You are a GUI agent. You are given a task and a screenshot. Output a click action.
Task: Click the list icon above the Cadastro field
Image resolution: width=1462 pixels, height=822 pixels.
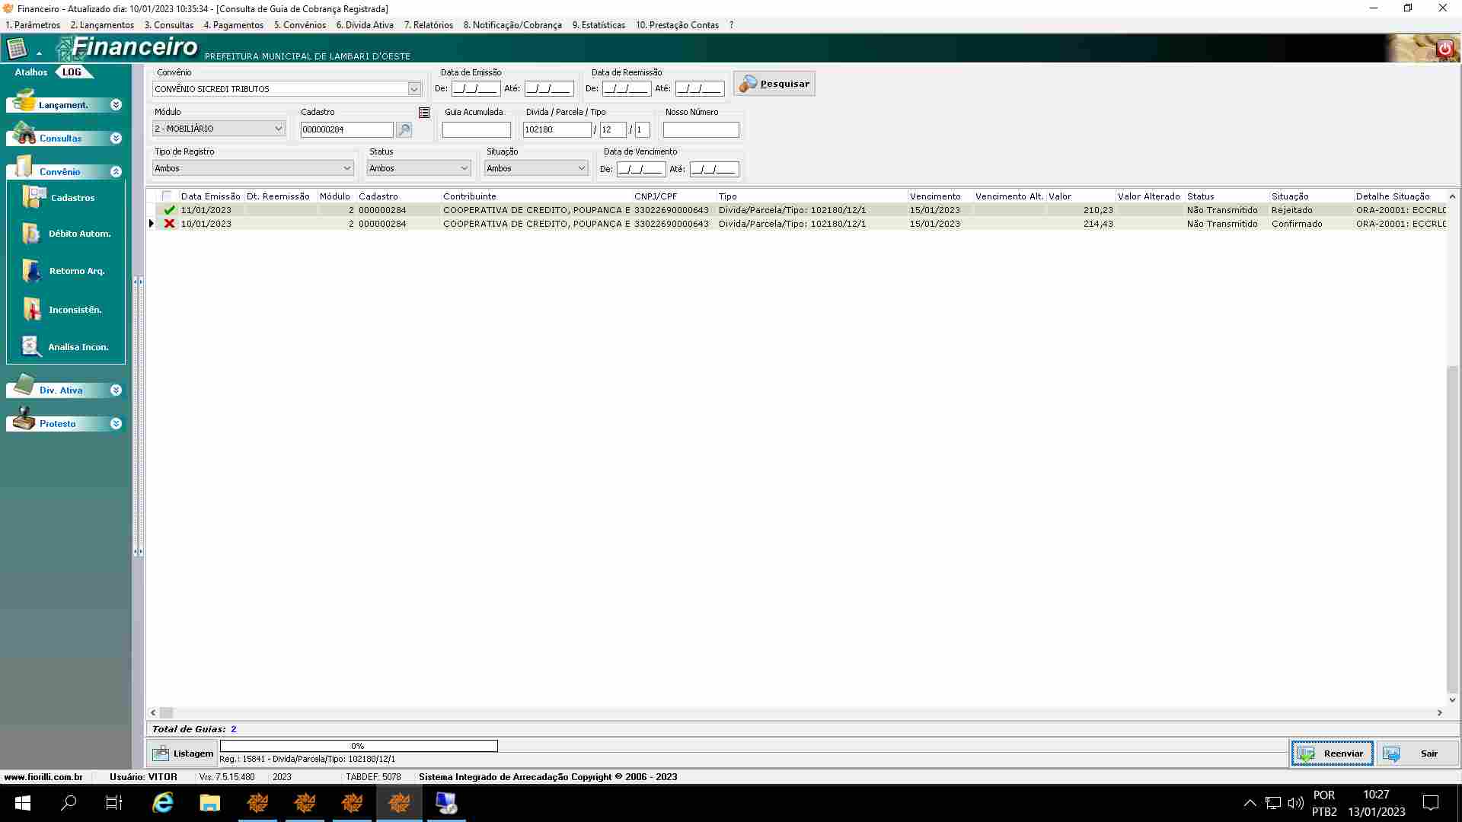point(424,113)
